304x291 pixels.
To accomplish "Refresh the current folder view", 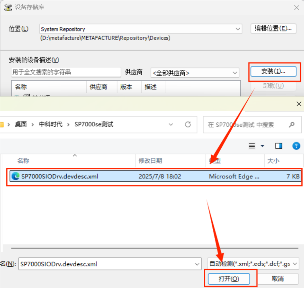I will tap(188, 124).
